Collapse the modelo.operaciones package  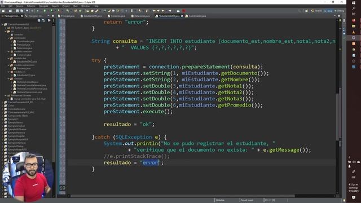(x=8, y=65)
